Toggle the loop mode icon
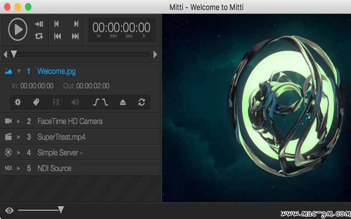Image resolution: width=351 pixels, height=219 pixels. 39,36
